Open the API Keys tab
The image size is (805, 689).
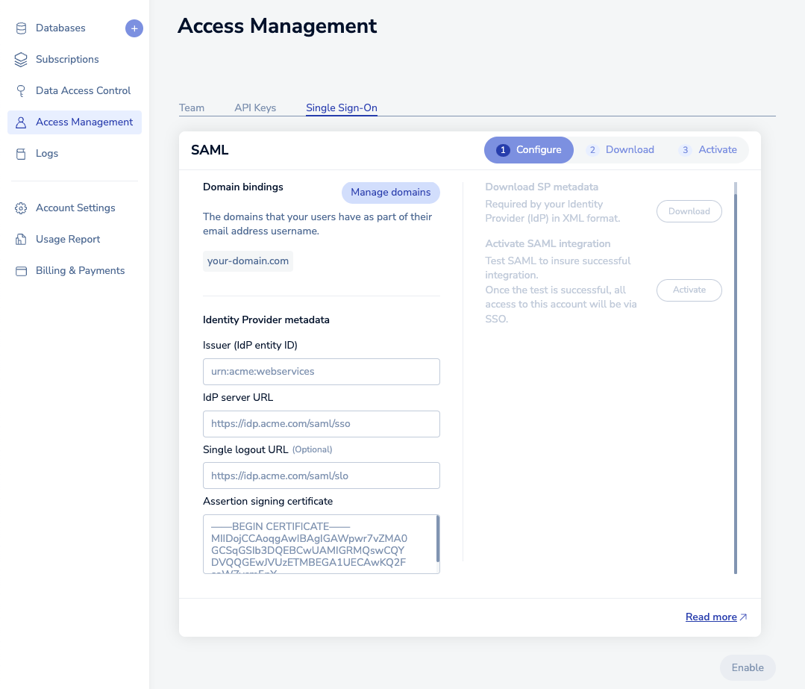[x=255, y=107]
